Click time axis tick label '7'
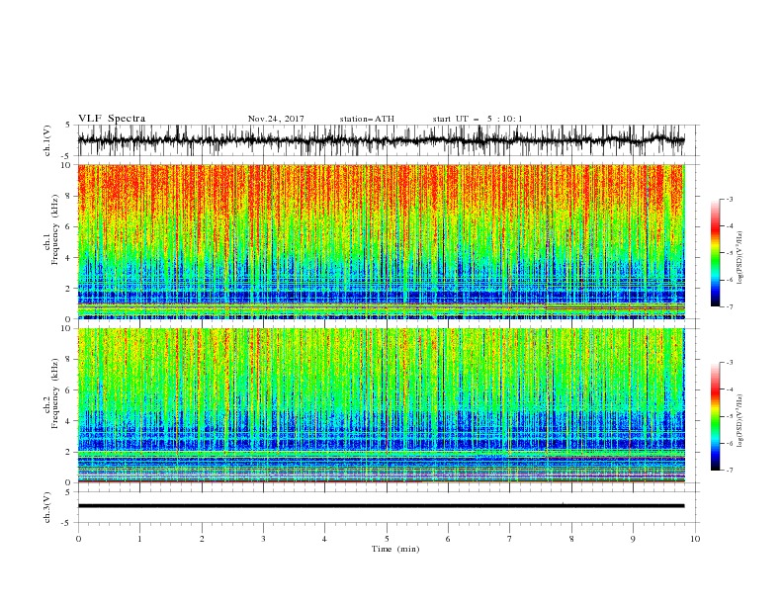783x605 pixels. point(510,539)
